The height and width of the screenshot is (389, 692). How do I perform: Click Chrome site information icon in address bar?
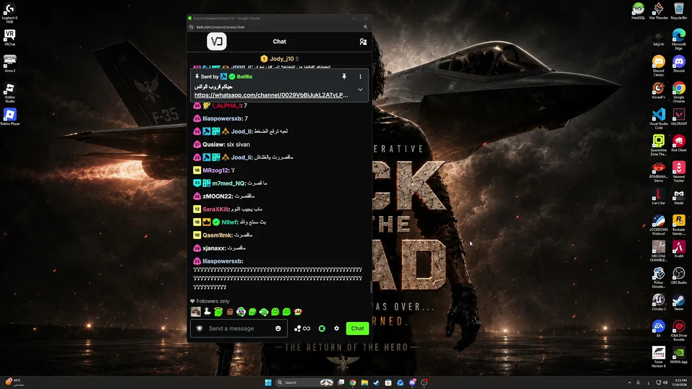(x=191, y=27)
